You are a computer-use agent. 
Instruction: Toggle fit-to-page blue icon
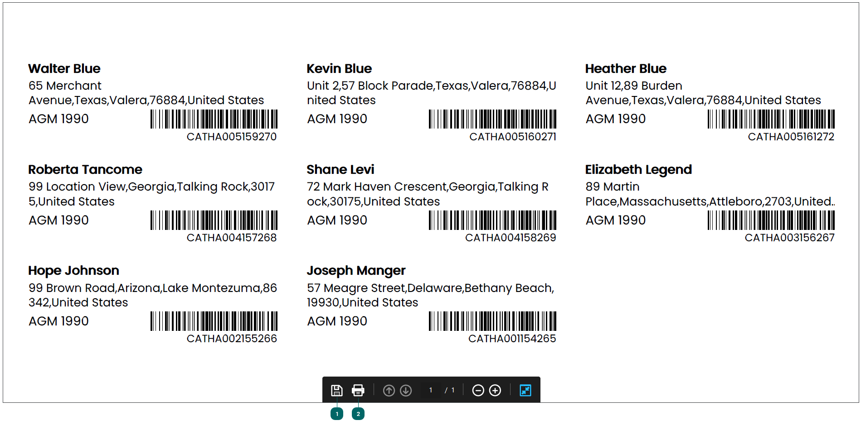click(x=525, y=390)
